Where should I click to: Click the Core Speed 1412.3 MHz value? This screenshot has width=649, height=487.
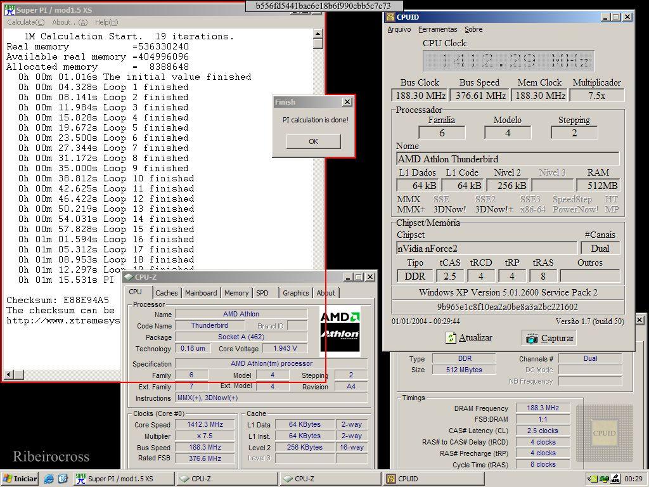pyautogui.click(x=205, y=424)
